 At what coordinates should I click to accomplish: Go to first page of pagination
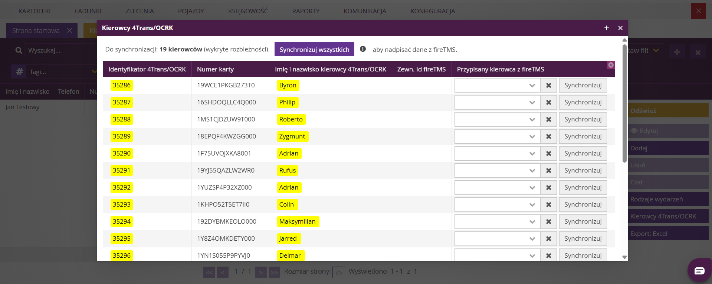209,272
